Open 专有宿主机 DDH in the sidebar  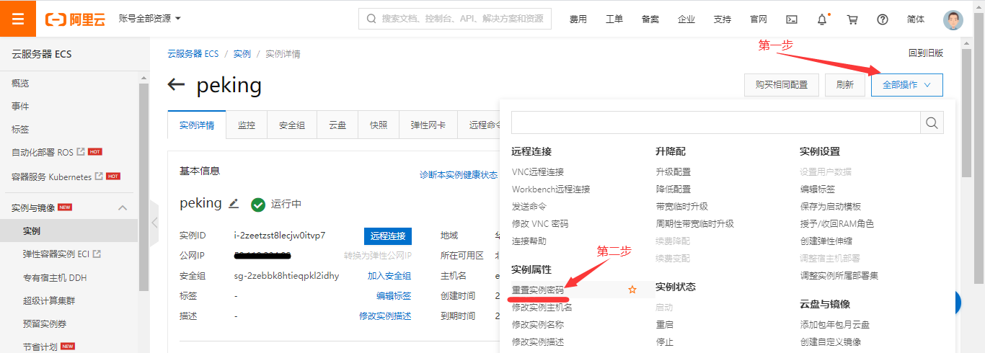pyautogui.click(x=55, y=278)
